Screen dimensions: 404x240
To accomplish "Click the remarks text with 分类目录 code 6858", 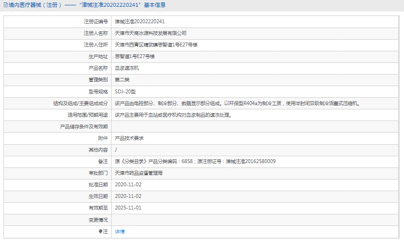I will click(195, 162).
